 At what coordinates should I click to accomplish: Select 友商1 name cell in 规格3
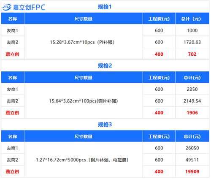coord(13,148)
